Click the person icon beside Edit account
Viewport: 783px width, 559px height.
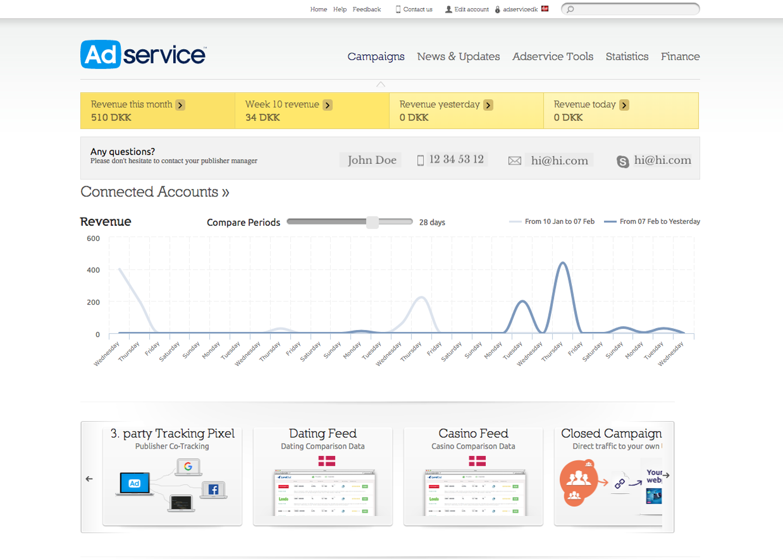449,9
